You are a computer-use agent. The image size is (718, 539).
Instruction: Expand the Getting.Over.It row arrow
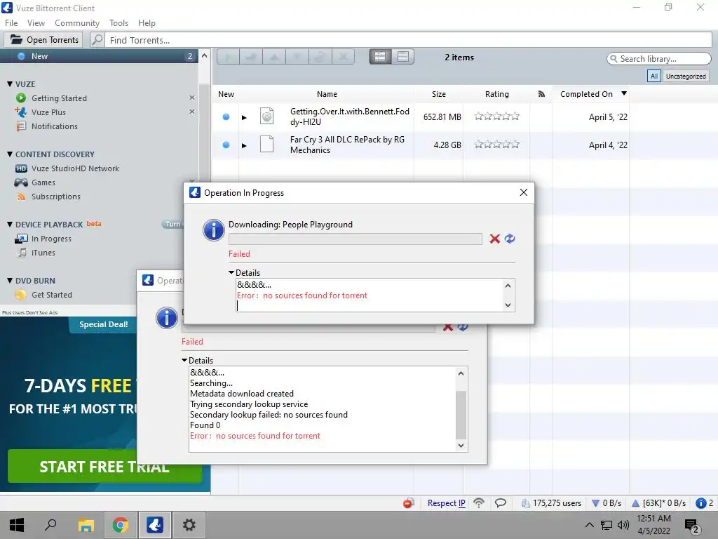[244, 117]
